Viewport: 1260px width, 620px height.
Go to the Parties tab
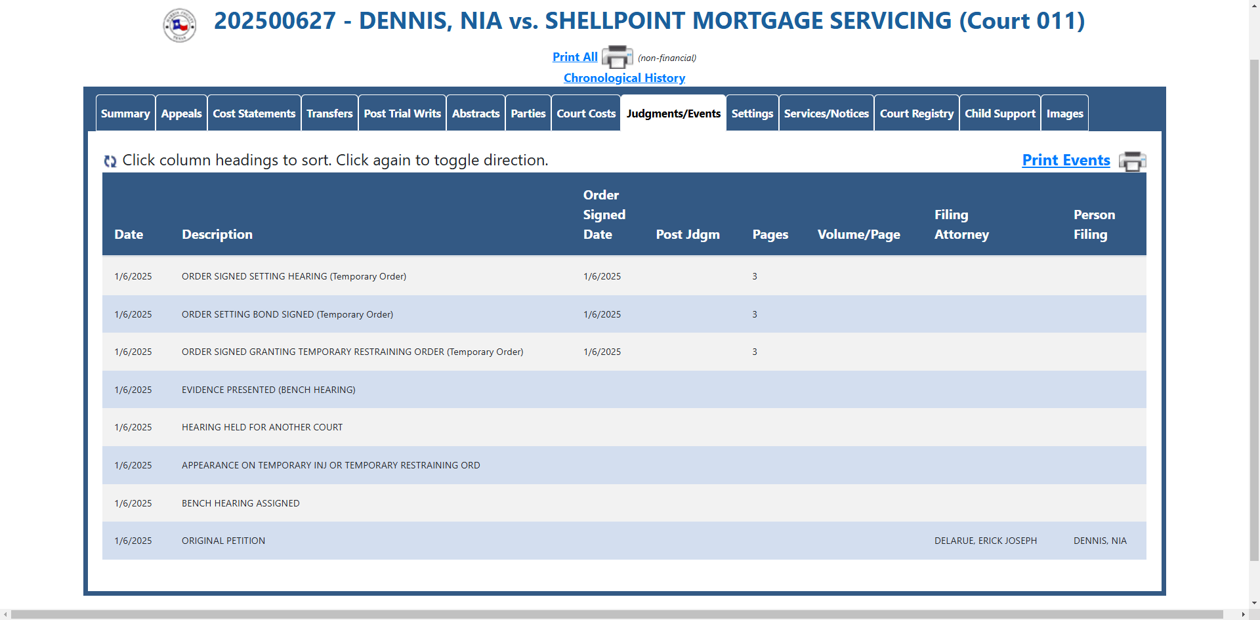(x=528, y=114)
